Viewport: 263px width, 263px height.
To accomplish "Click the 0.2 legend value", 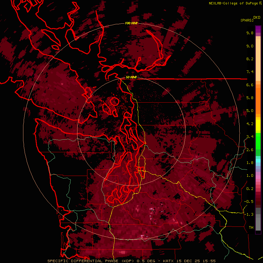I will pyautogui.click(x=250, y=189).
